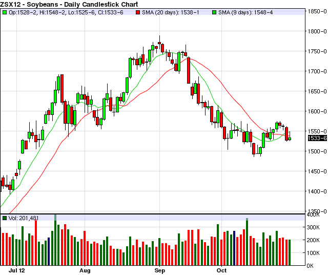
Task: Click the 300K volume axis label
Action: click(313, 227)
